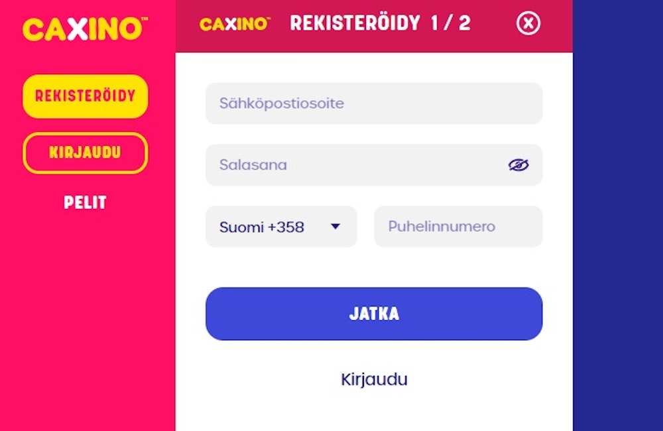
Task: Click the REKISTERÖIDY button in the sidebar
Action: pyautogui.click(x=85, y=95)
